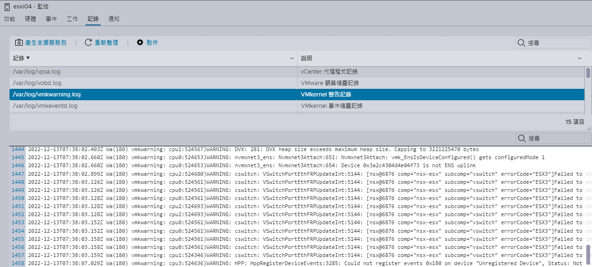Image resolution: width=592 pixels, height=267 pixels.
Task: Click the 15 項目 item count
Action: 575,122
